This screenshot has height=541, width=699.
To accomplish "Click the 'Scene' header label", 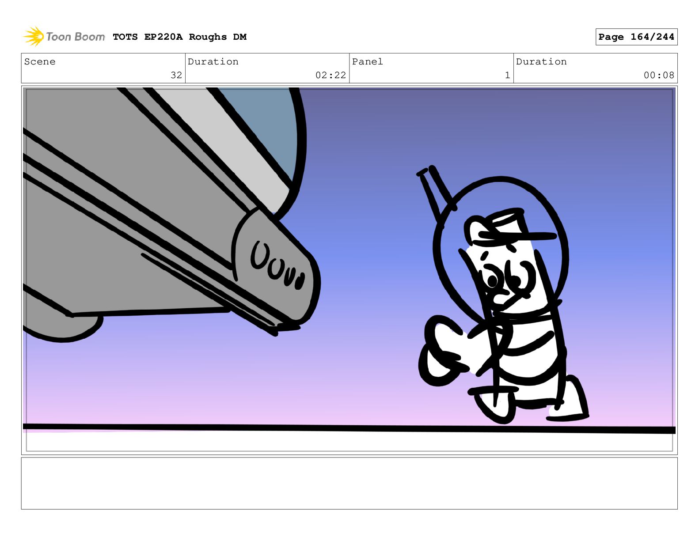I will click(x=40, y=61).
